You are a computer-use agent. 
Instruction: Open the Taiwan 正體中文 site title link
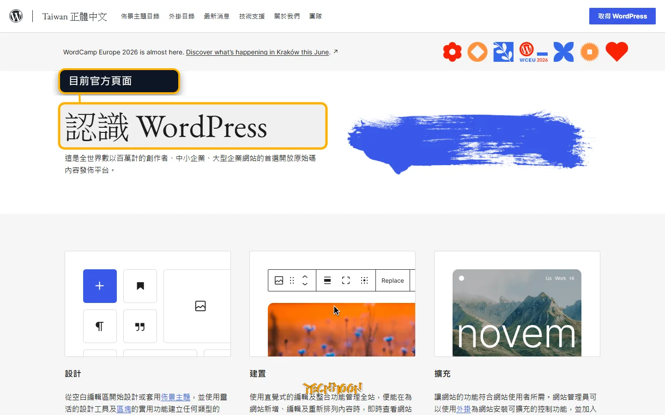click(75, 17)
